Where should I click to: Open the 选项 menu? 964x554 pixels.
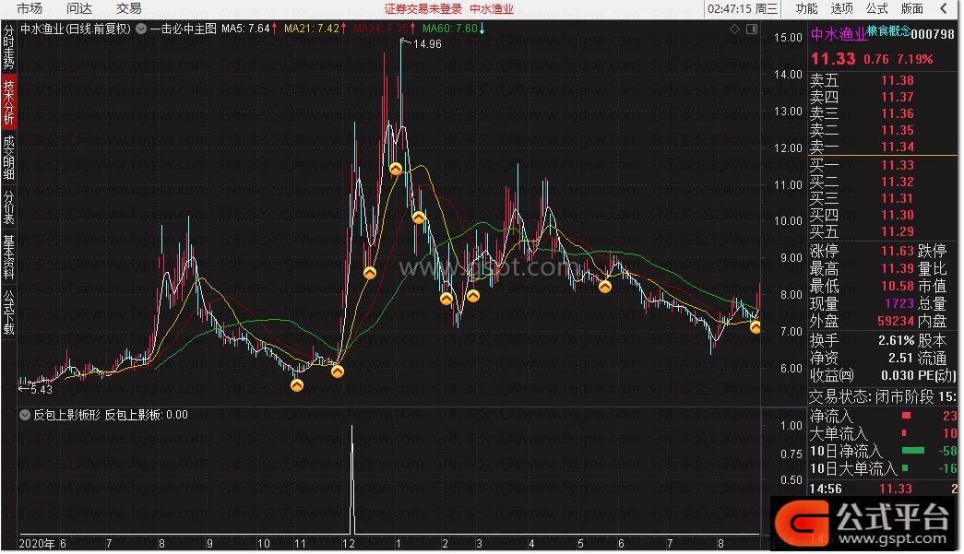point(841,8)
